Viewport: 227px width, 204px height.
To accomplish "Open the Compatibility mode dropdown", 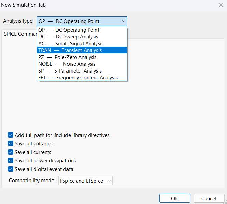I will (x=86, y=181).
